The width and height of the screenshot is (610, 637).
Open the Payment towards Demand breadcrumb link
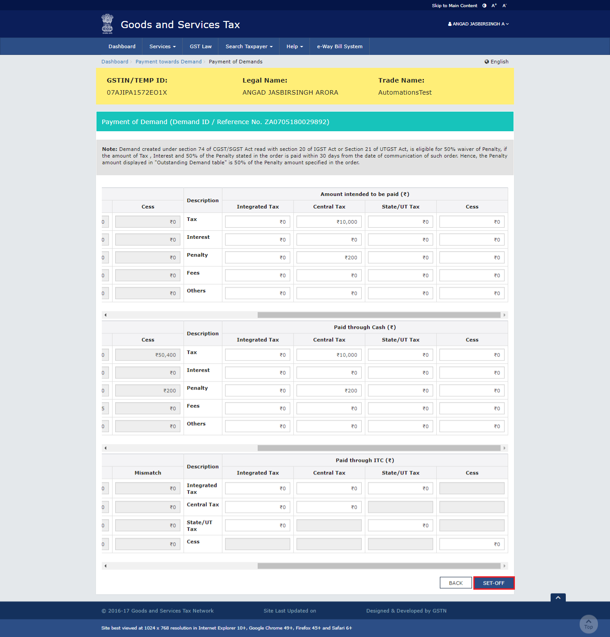[x=168, y=62]
